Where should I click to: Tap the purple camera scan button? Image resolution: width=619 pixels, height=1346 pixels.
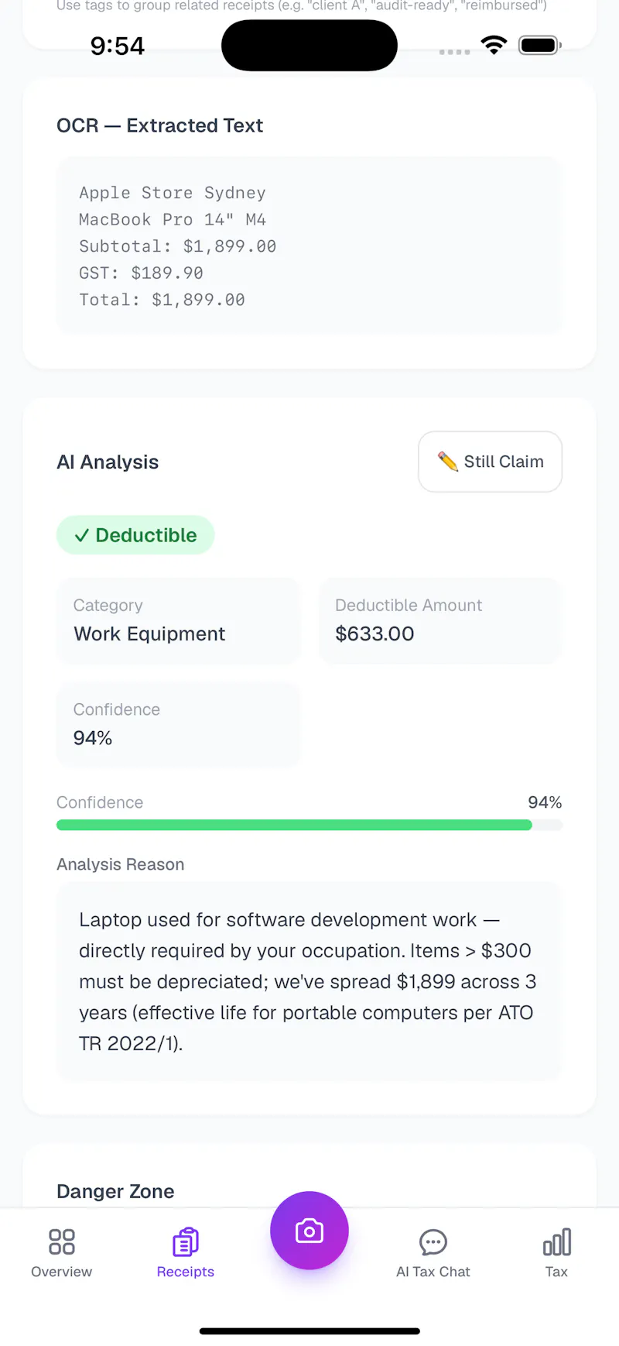click(309, 1230)
